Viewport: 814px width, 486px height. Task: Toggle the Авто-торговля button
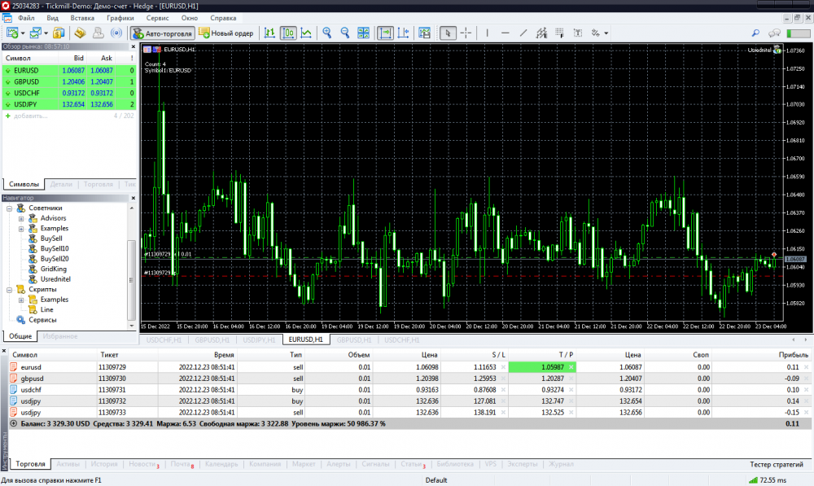coord(163,33)
